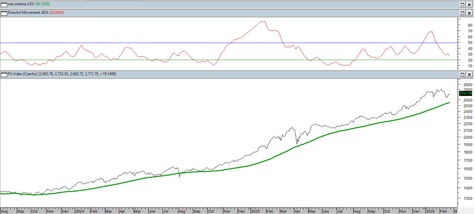The height and width of the screenshot is (214, 474).
Task: Maximize the Directnl Movement ADX pane
Action: pos(462,13)
